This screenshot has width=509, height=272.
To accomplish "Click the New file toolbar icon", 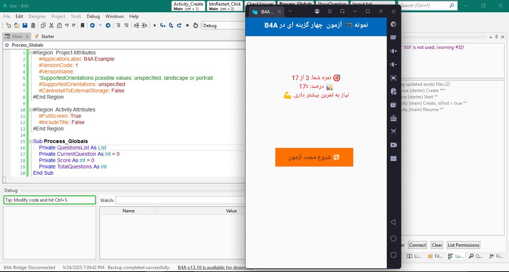I will click(x=9, y=25).
